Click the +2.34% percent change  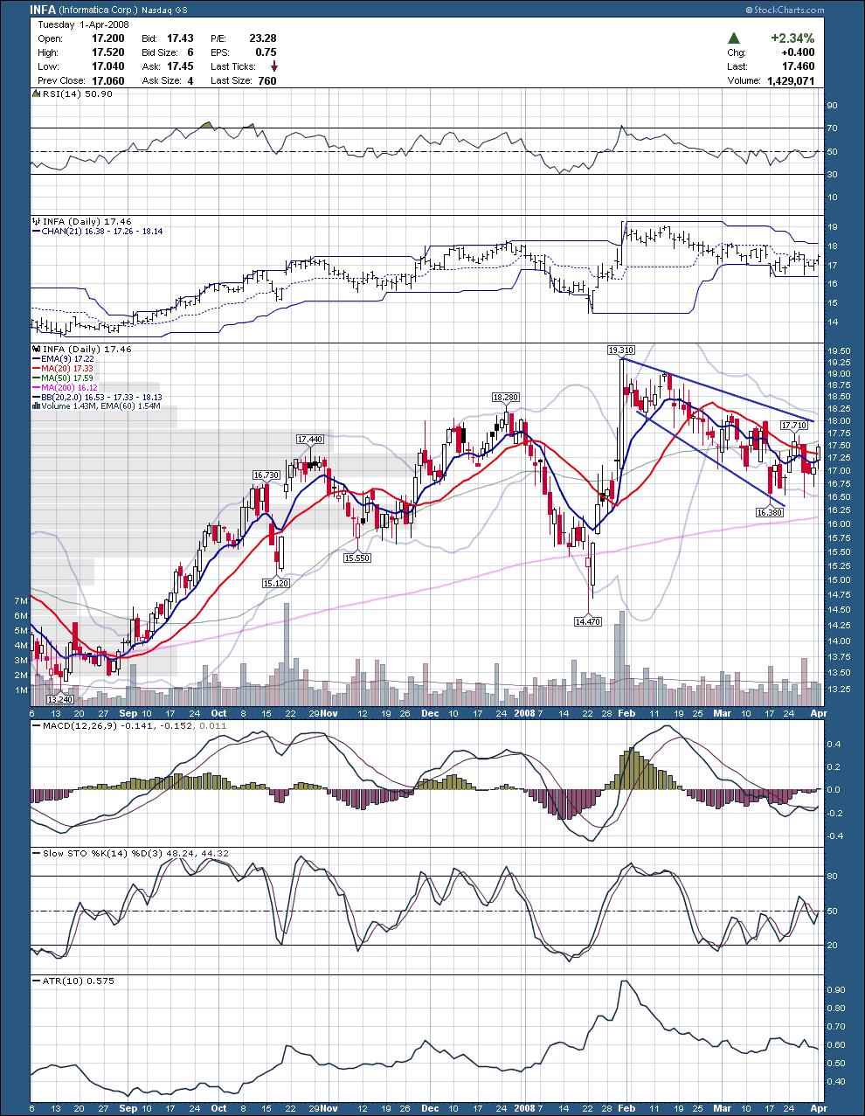click(792, 38)
